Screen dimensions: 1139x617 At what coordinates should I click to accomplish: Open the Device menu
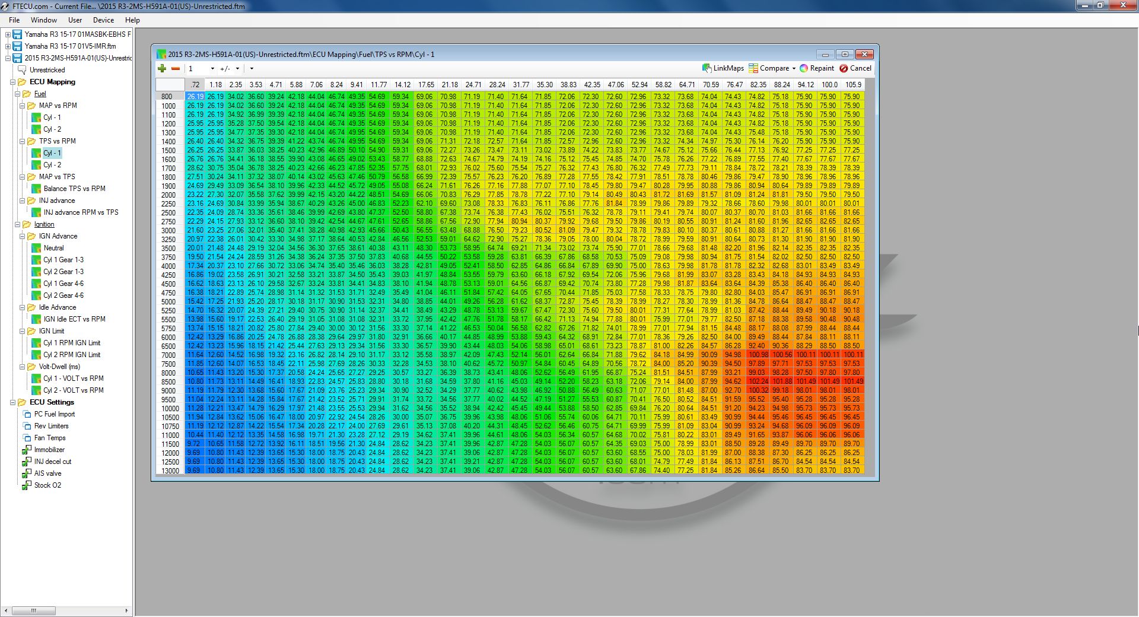click(103, 20)
